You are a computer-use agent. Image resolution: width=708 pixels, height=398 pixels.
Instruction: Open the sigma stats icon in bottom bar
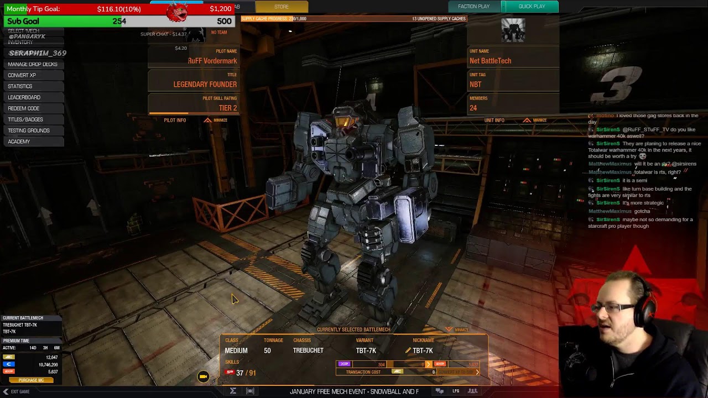[x=233, y=391]
